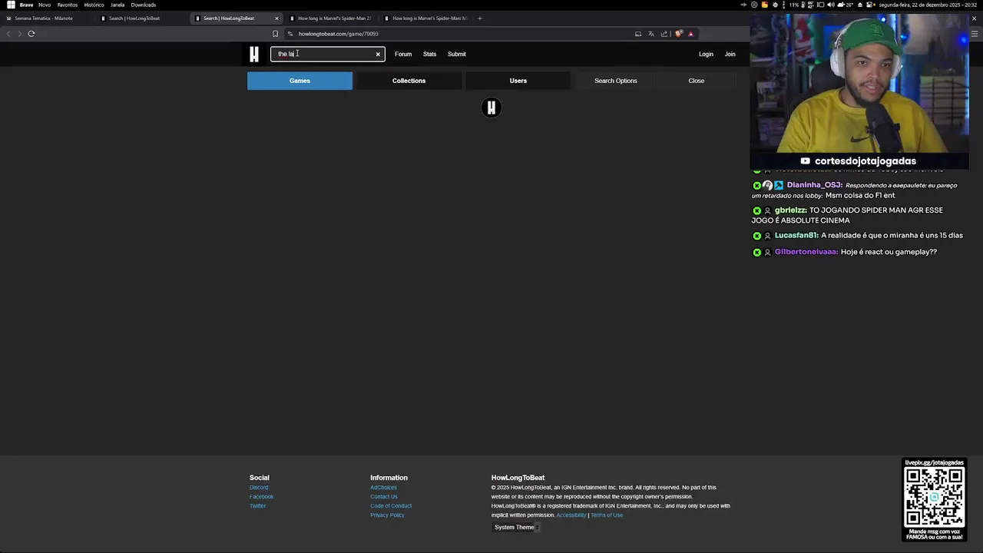
Task: Select the Games search tab
Action: (x=300, y=81)
